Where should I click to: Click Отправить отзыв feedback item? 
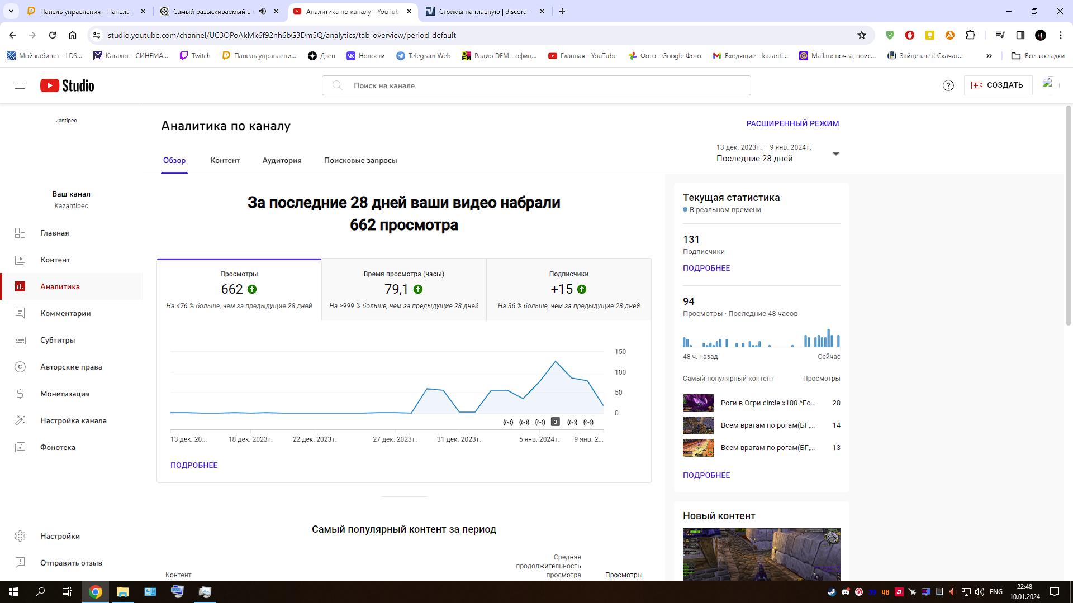[71, 563]
